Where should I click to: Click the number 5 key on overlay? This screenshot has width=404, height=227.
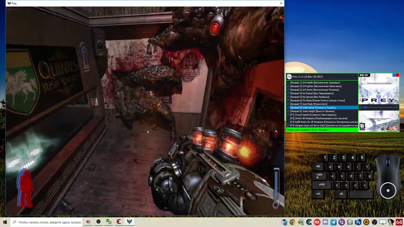tap(362, 158)
